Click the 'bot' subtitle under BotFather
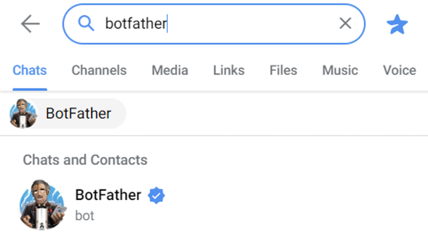This screenshot has height=242, width=428. [85, 215]
